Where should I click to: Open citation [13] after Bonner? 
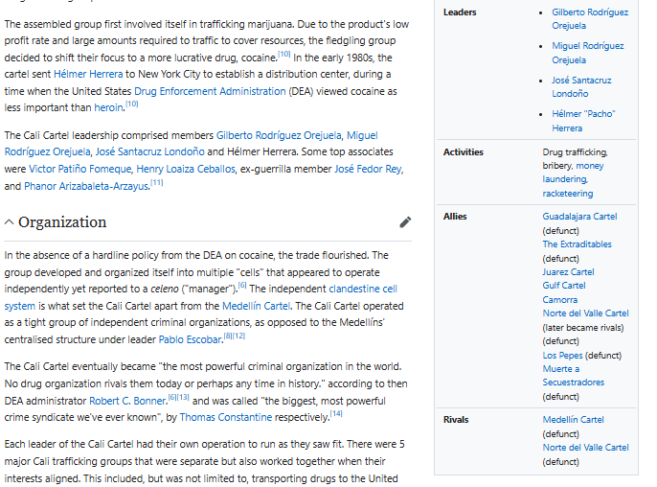(x=183, y=397)
